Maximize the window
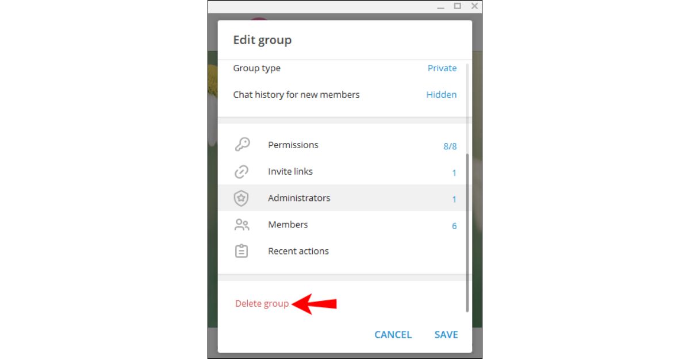The height and width of the screenshot is (359, 690). tap(457, 6)
